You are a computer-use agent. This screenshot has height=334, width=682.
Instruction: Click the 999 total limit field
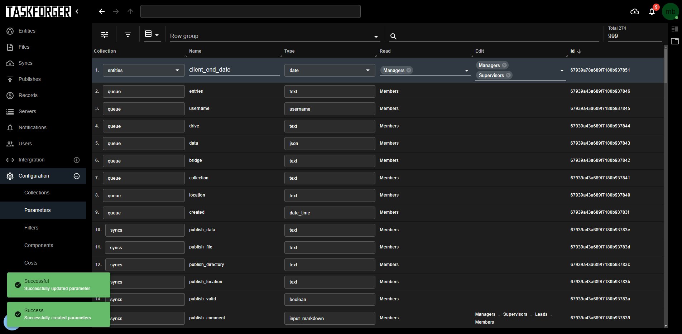634,36
